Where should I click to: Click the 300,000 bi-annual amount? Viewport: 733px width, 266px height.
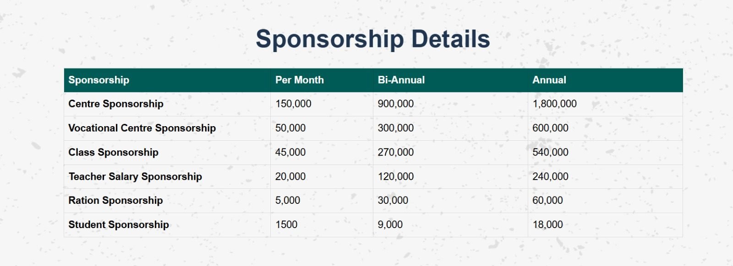point(395,128)
